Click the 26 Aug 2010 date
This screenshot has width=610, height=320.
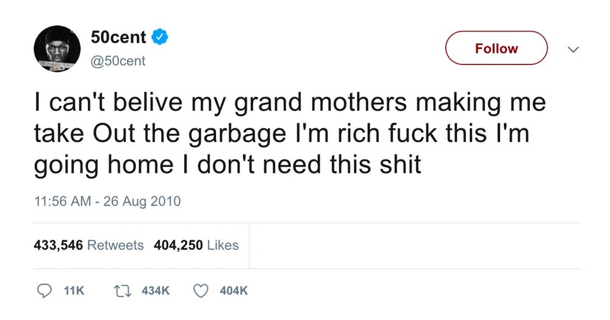143,201
